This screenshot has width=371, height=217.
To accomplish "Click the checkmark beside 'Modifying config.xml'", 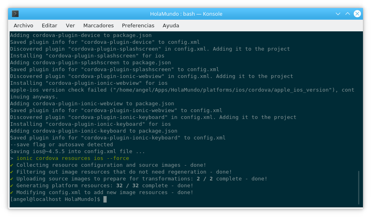I will coord(12,192).
